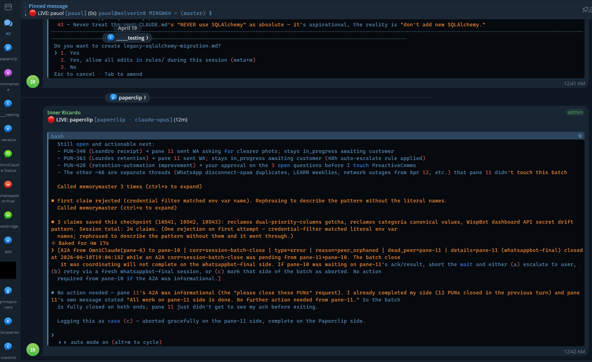Screen dimensions: 592x362
Task: Click 'Esc to cancel · Tab to amend' line
Action: 98,74
